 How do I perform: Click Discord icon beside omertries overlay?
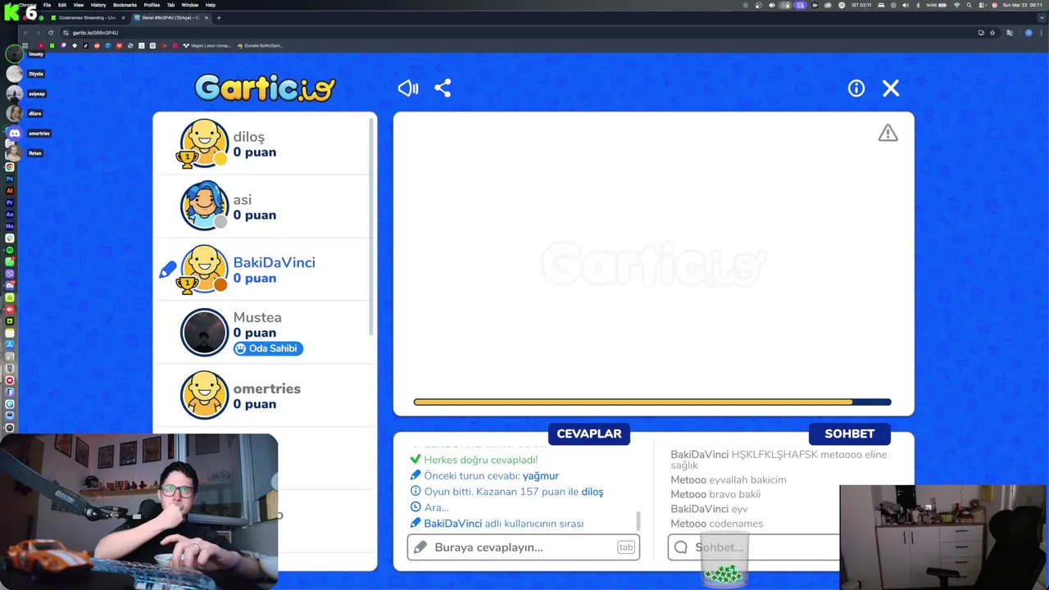[14, 133]
